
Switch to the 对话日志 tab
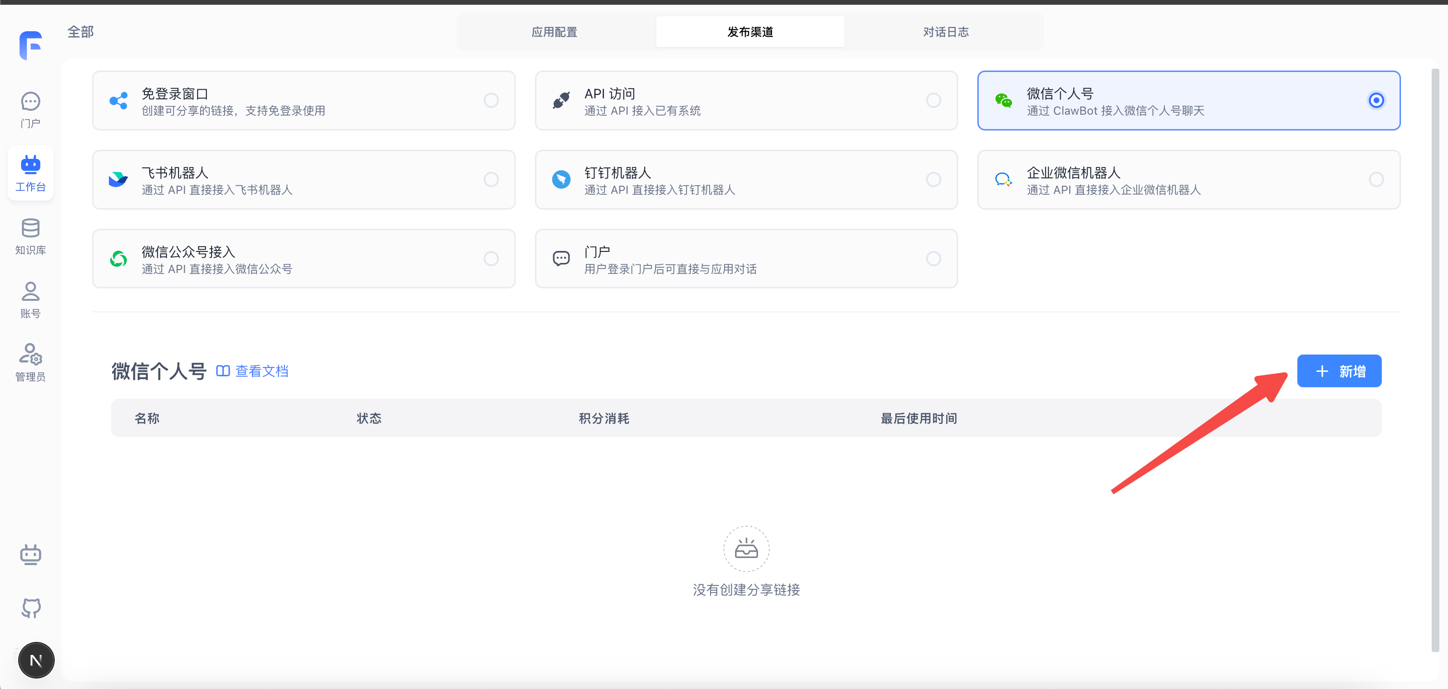[946, 32]
